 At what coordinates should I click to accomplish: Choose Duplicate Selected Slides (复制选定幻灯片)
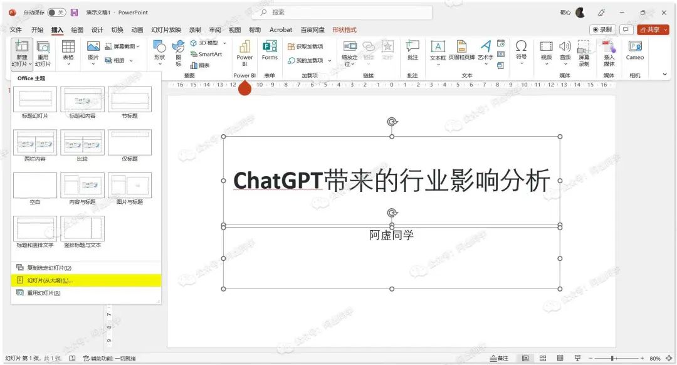[86, 268]
